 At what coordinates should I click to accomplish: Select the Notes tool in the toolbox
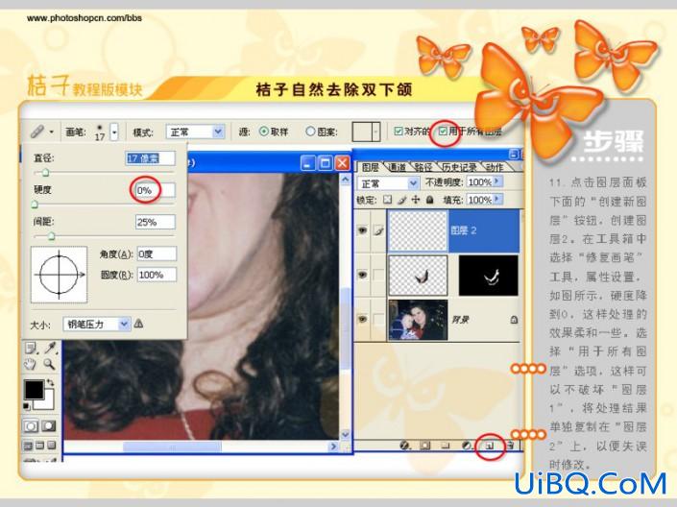31,349
